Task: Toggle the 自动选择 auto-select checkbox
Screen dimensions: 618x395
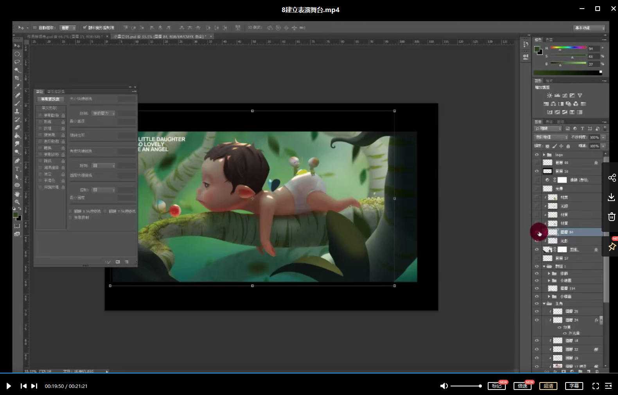Action: coord(35,28)
